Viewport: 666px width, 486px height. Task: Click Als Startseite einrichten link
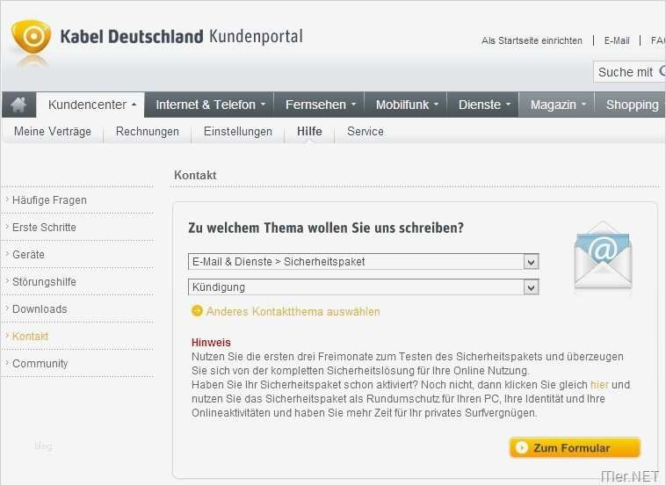[532, 40]
